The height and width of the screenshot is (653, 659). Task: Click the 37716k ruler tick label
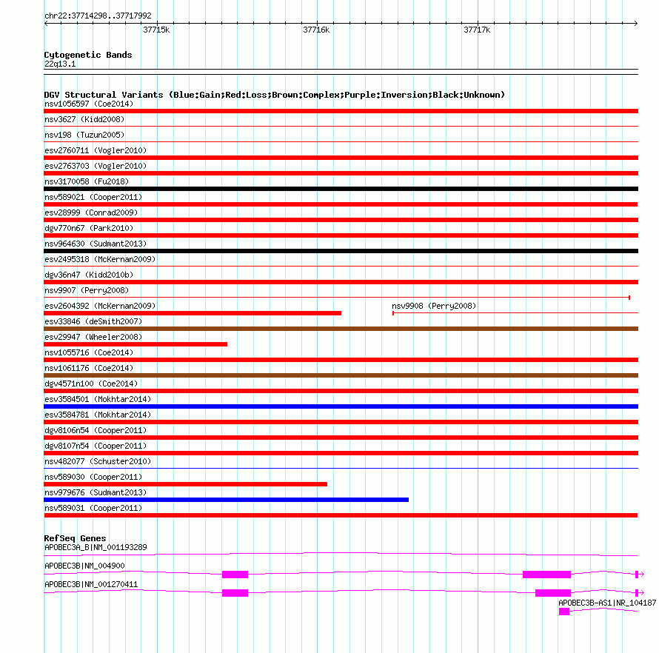316,30
